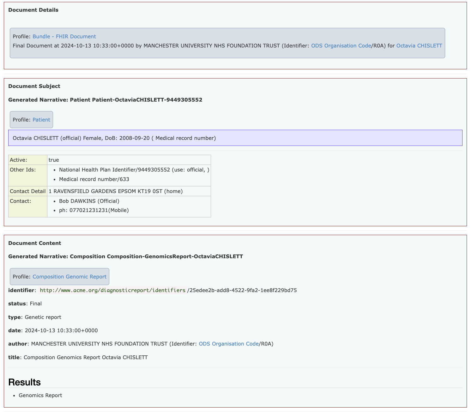Click the Generated Narrative Patient heading
This screenshot has height=412, width=472.
[105, 100]
